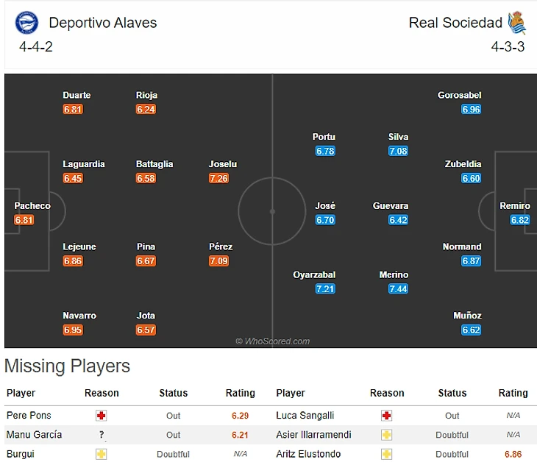Image resolution: width=537 pixels, height=465 pixels.
Task: Open player Oyarzabal on the pitch
Action: click(314, 274)
